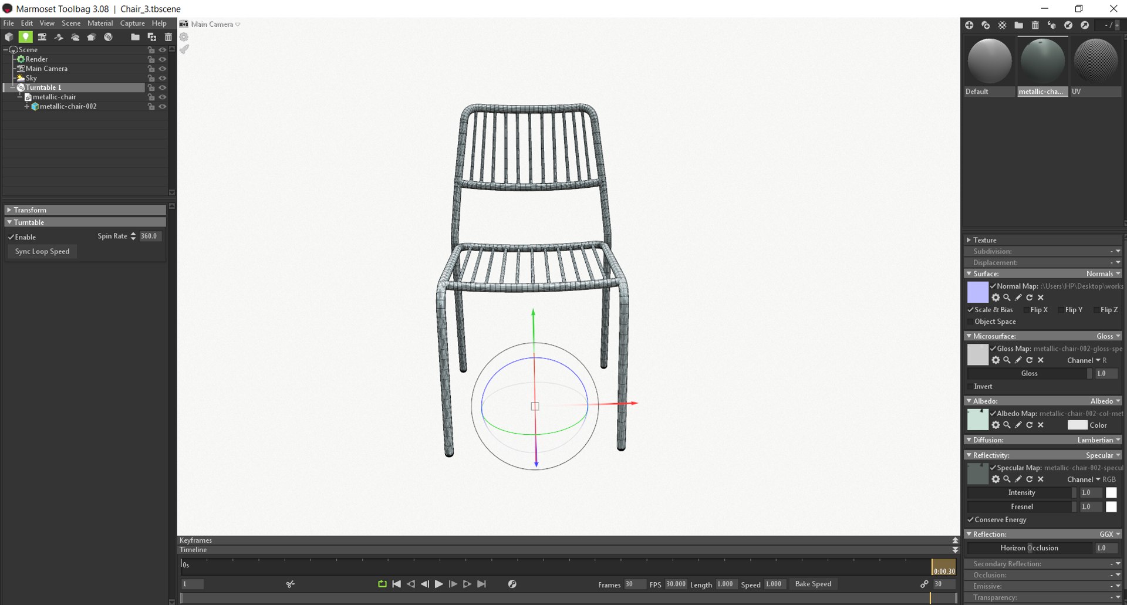Duplicate the selected material
1127x605 pixels.
tap(986, 25)
